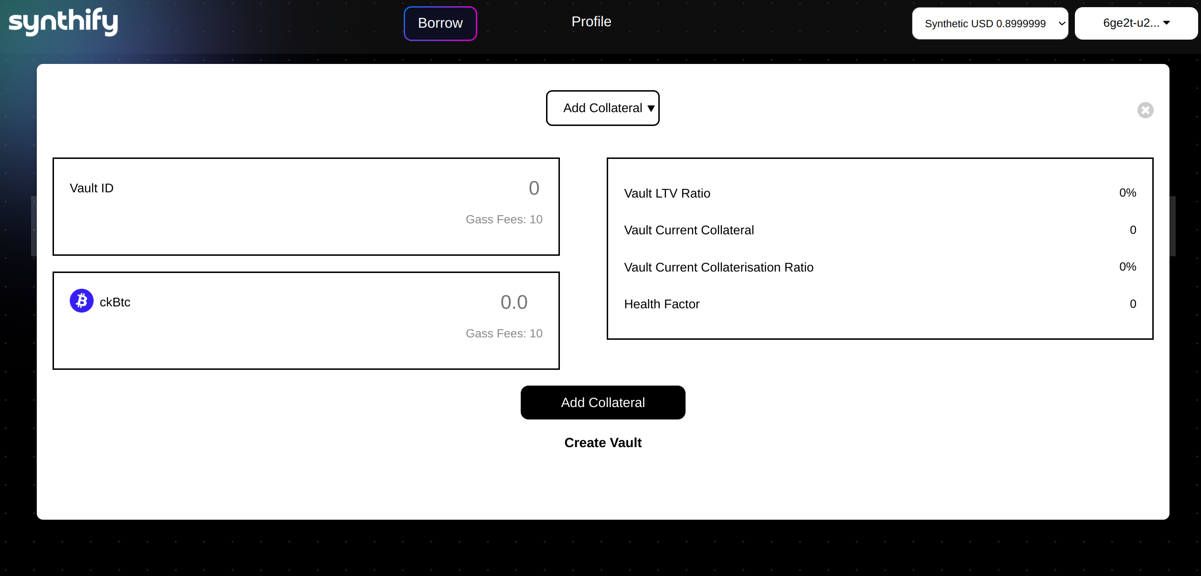Close the collateral dialog with X icon

pos(1145,110)
